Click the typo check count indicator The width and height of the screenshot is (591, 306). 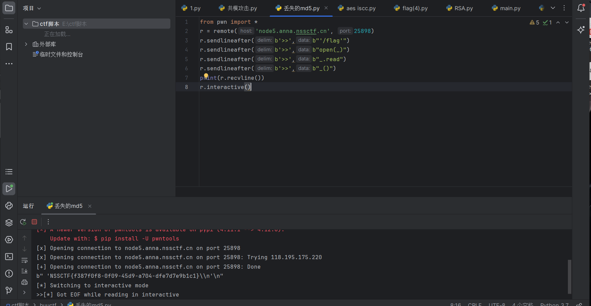(547, 22)
